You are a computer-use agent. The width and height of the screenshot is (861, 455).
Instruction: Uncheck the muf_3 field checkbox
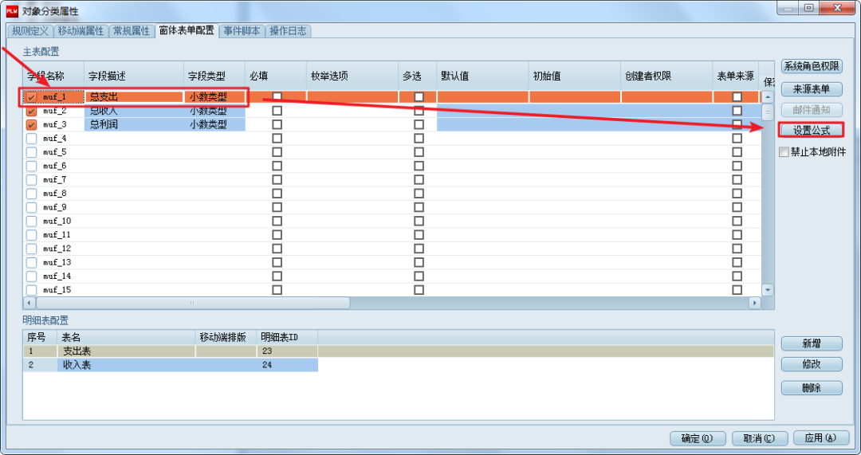pos(32,125)
